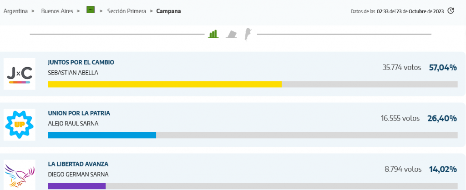Image resolution: width=466 pixels, height=190 pixels.
Task: Refresh data with the reload icon
Action: 451,11
